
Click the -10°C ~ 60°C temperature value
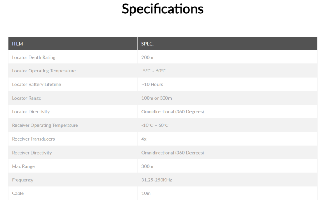point(155,125)
